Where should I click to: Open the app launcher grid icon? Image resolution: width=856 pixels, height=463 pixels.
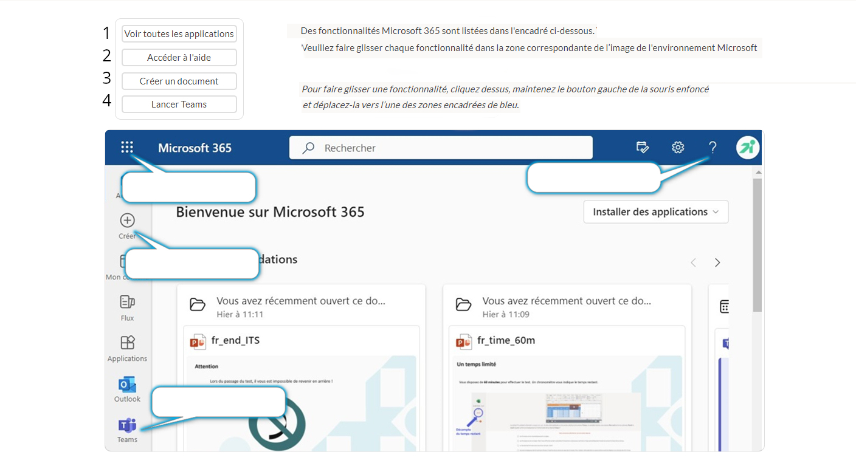coord(127,147)
